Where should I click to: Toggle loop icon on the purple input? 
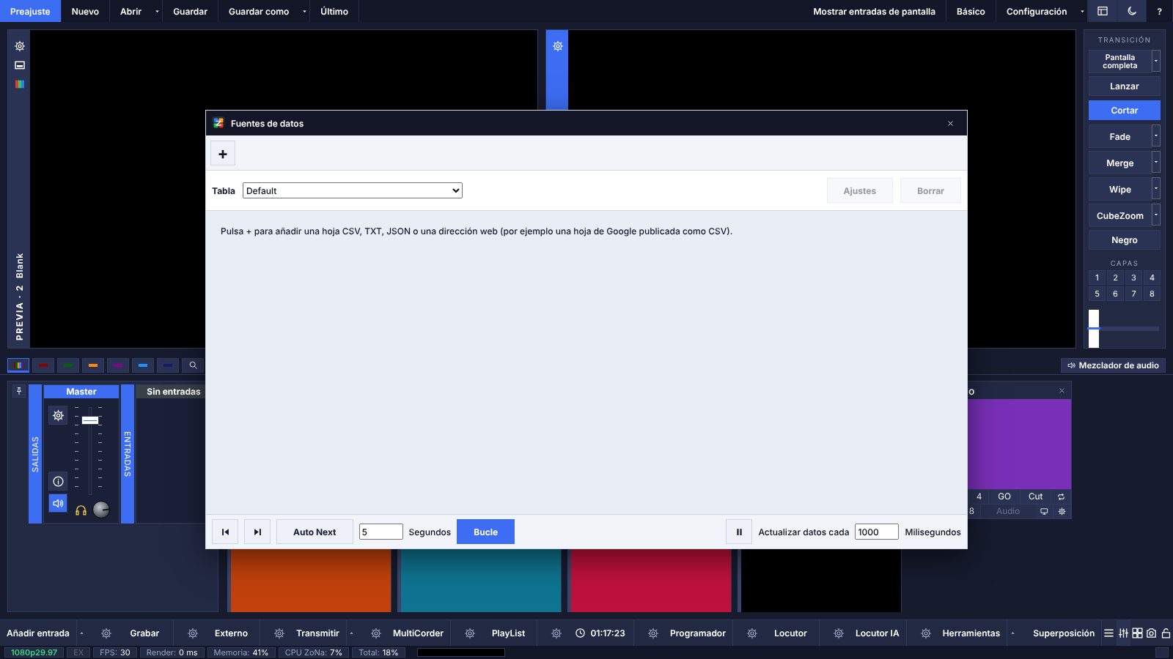[x=1061, y=496]
